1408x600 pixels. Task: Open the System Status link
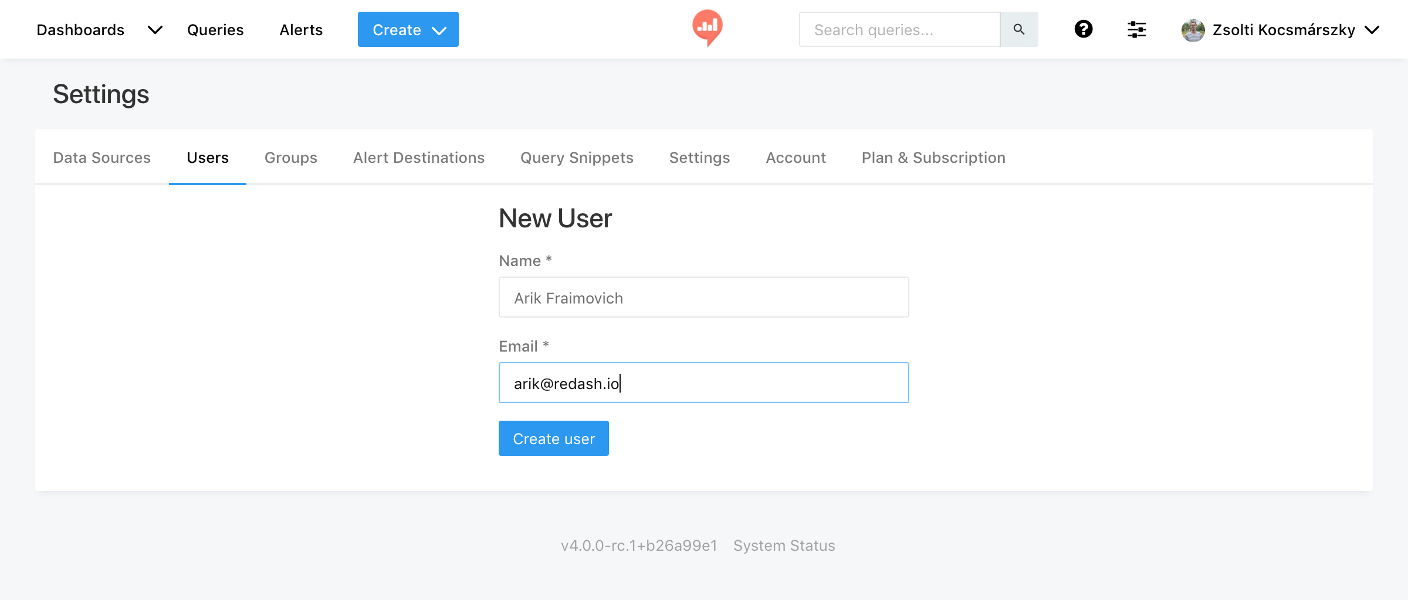pos(784,546)
